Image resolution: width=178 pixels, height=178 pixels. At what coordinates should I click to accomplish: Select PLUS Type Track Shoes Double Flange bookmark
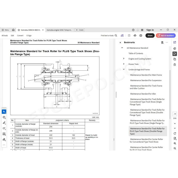point(148,131)
